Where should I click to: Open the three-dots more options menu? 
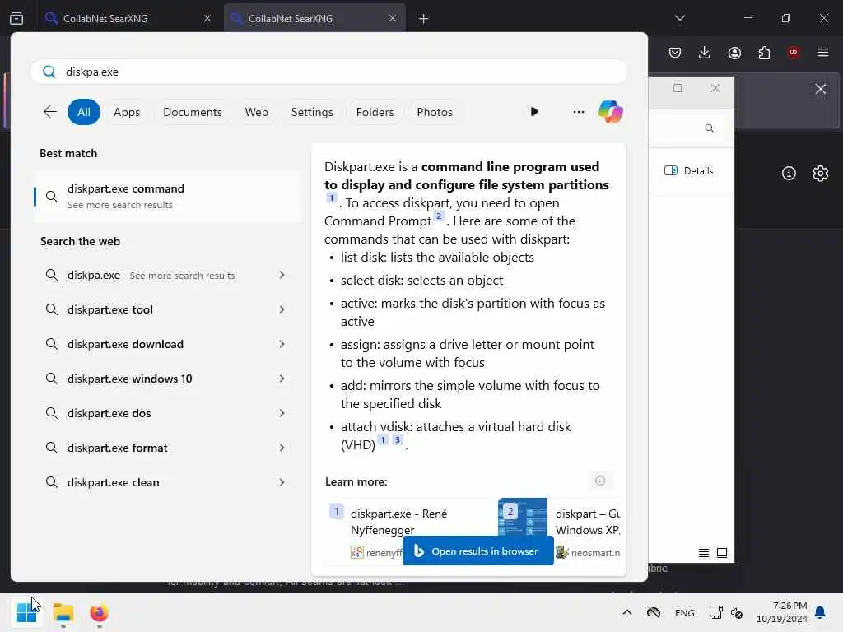(579, 112)
